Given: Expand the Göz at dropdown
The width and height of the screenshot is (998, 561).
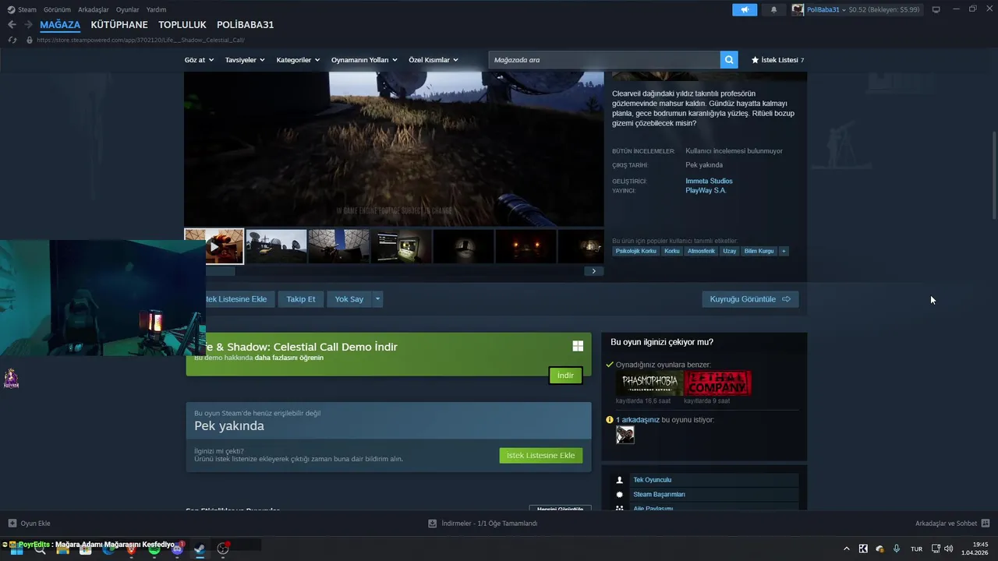Looking at the screenshot, I should coord(199,60).
